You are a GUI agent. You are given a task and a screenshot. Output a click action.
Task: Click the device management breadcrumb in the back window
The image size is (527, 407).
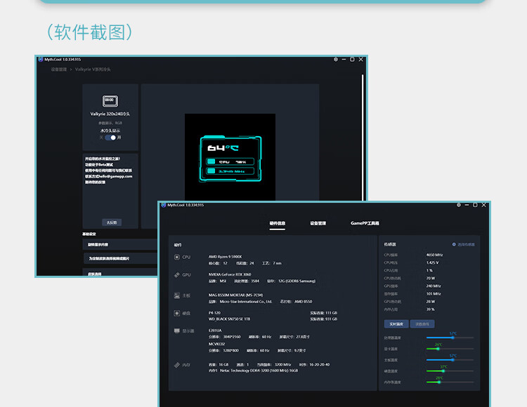point(59,69)
